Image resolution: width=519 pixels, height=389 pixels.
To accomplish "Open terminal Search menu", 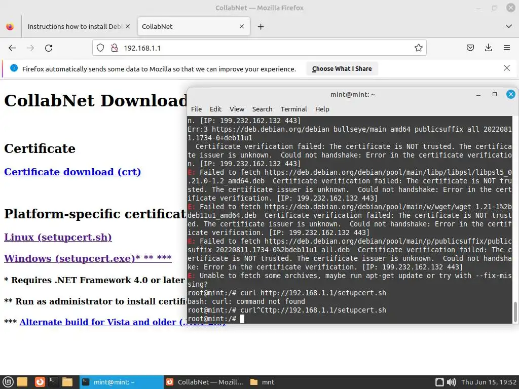I will [x=262, y=109].
